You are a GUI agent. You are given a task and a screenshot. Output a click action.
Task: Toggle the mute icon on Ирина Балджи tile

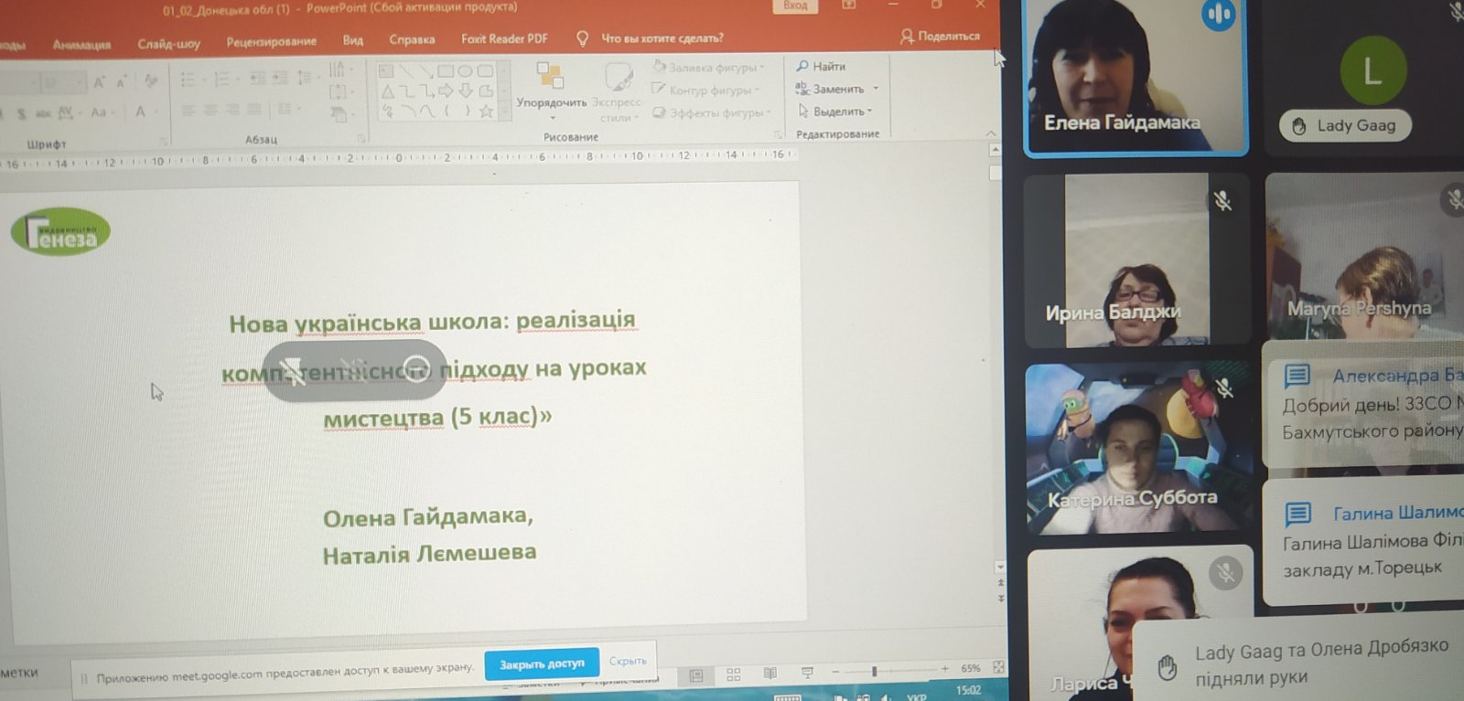coord(1222,200)
